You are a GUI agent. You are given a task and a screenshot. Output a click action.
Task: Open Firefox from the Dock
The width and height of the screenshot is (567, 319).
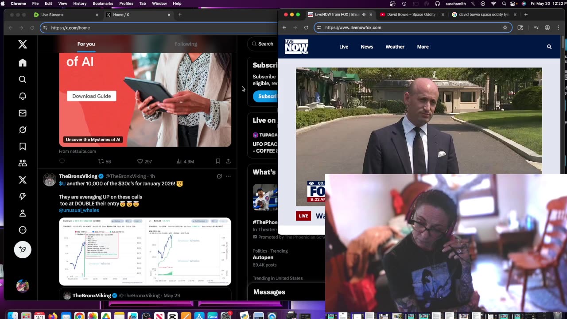(53, 315)
